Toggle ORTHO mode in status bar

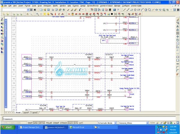[x=42, y=123]
